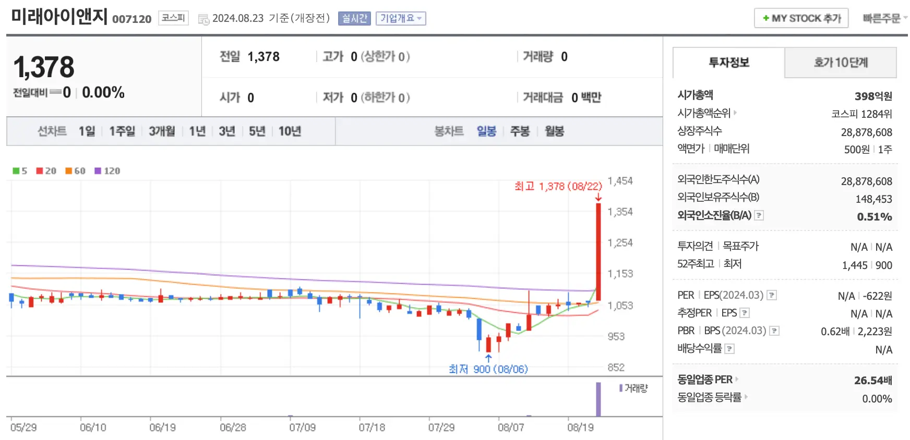This screenshot has height=440, width=910.
Task: Click the 코스피 market badge
Action: [173, 18]
